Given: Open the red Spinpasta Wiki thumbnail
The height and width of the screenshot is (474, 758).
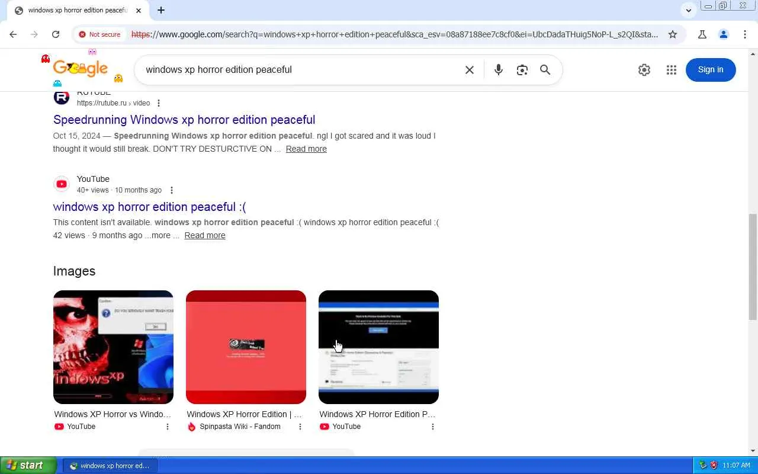Looking at the screenshot, I should tap(246, 347).
